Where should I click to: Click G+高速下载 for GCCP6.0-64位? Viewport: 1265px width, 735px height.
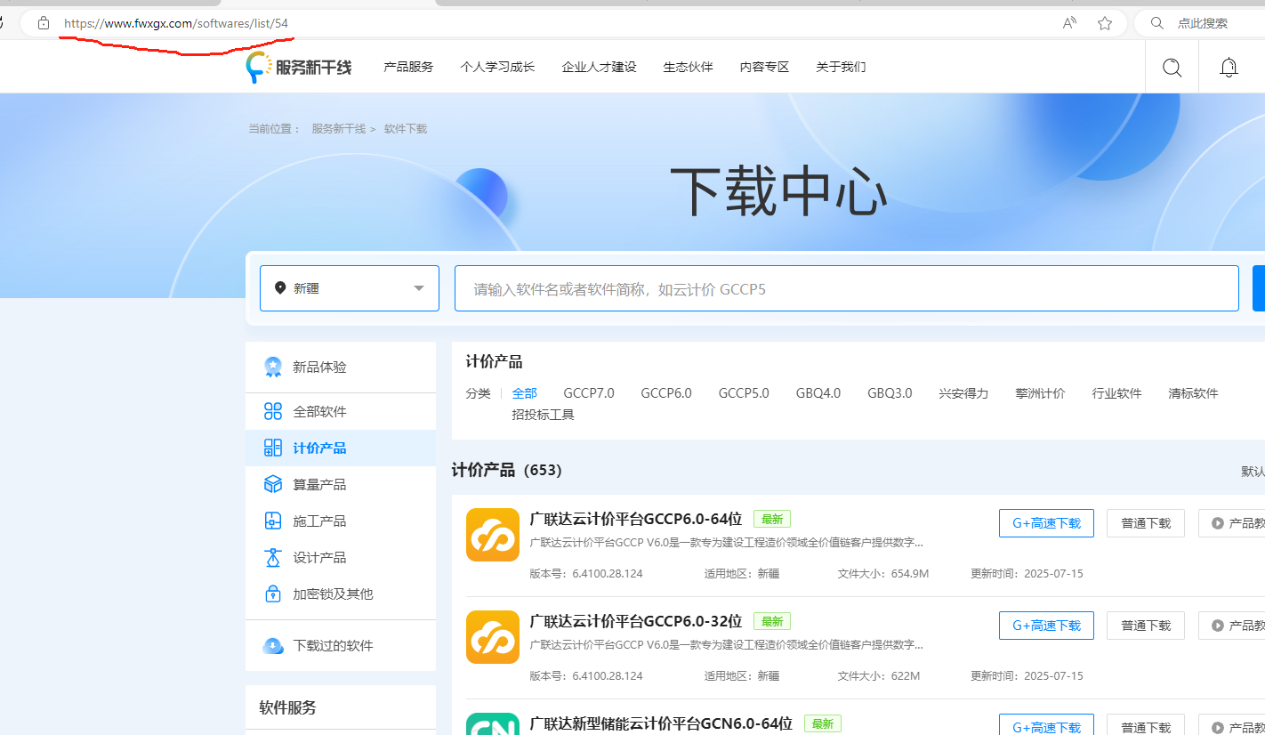1046,523
